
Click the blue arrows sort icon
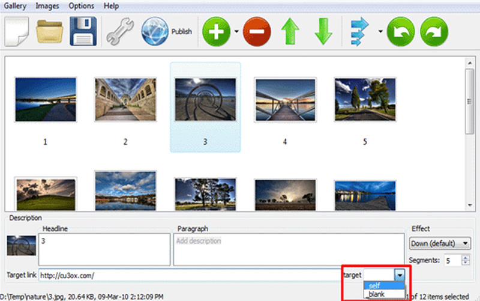[359, 32]
